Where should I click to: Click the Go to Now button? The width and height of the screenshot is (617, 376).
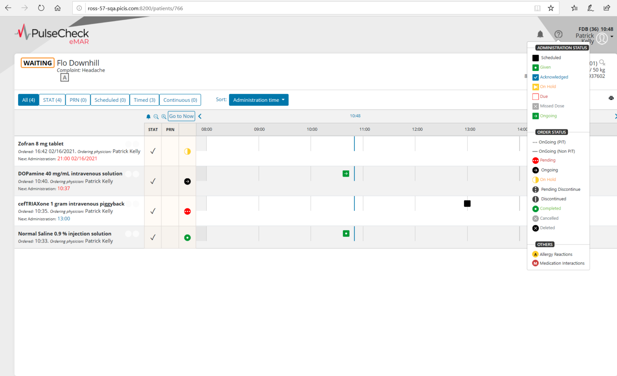tap(181, 116)
